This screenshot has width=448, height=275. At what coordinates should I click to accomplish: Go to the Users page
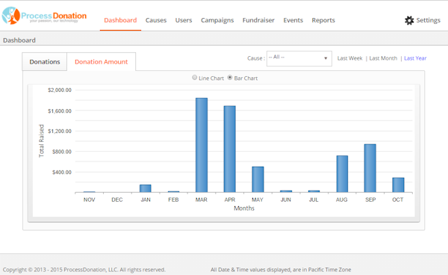point(184,20)
